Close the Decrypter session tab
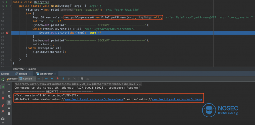This screenshot has width=255, height=125. [x=55, y=74]
